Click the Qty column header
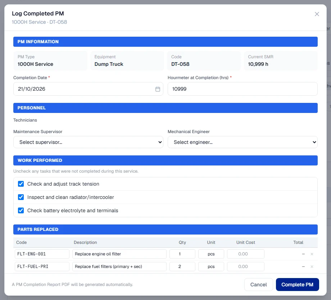The image size is (331, 300). [182, 242]
